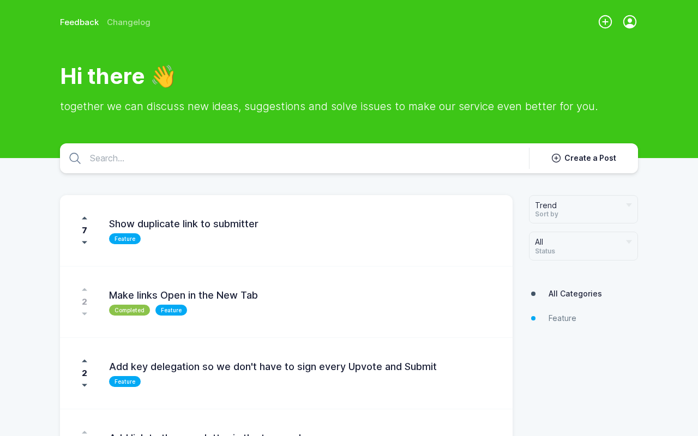Downvote the "Add key delegation" post
The height and width of the screenshot is (436, 698).
tap(85, 385)
